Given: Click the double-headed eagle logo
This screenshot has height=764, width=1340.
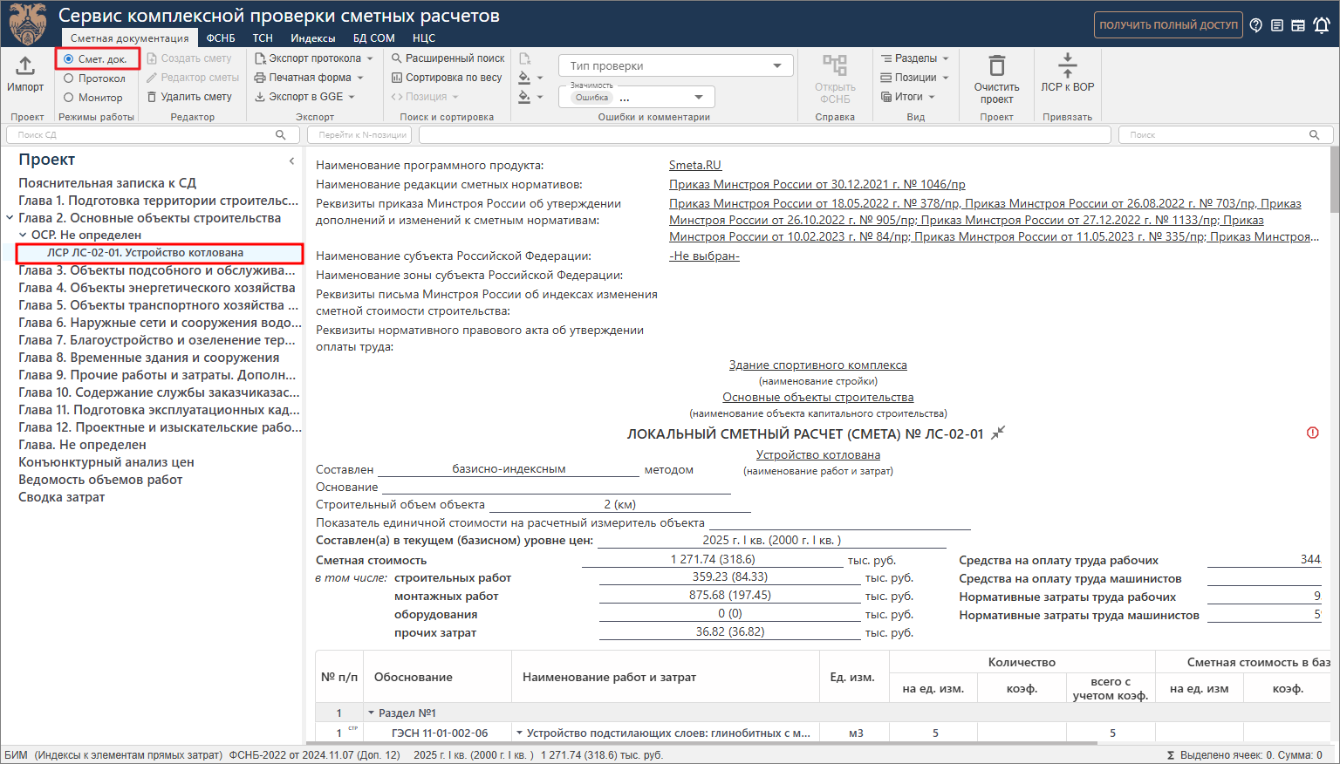Looking at the screenshot, I should coord(28,24).
